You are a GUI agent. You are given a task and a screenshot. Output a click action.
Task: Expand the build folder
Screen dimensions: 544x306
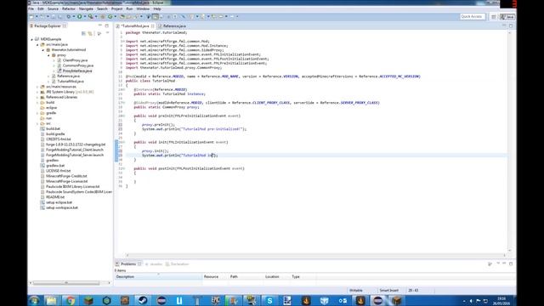click(x=37, y=103)
